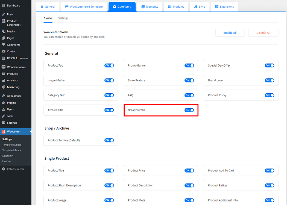The height and width of the screenshot is (205, 287).
Task: Click the Users person icon
Action: click(4, 109)
